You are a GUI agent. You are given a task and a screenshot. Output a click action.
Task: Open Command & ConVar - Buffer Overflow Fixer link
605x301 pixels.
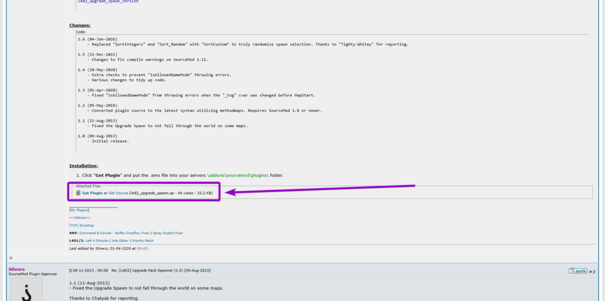pyautogui.click(x=115, y=233)
